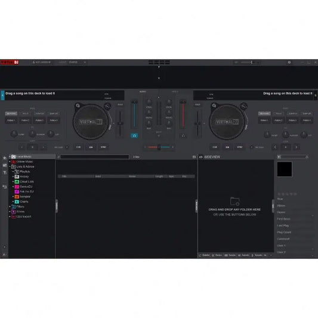Start playback on the right deck

click(227, 147)
